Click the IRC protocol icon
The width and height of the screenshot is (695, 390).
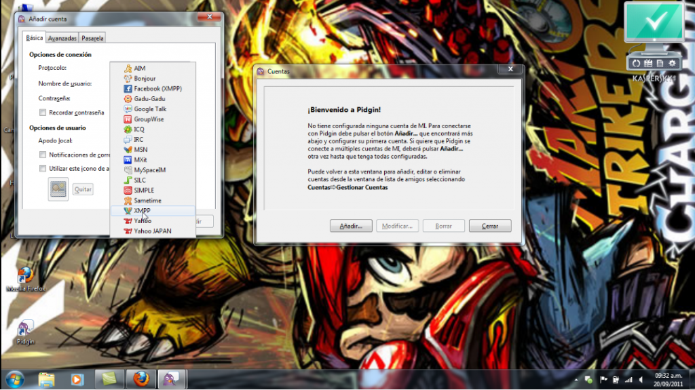tap(128, 140)
